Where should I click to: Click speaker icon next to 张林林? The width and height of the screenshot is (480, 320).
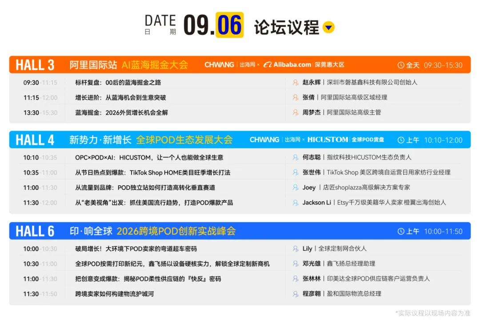[296, 279]
